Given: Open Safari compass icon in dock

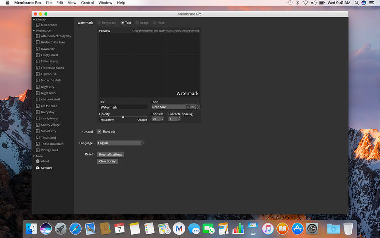Looking at the screenshot, I should [x=76, y=228].
